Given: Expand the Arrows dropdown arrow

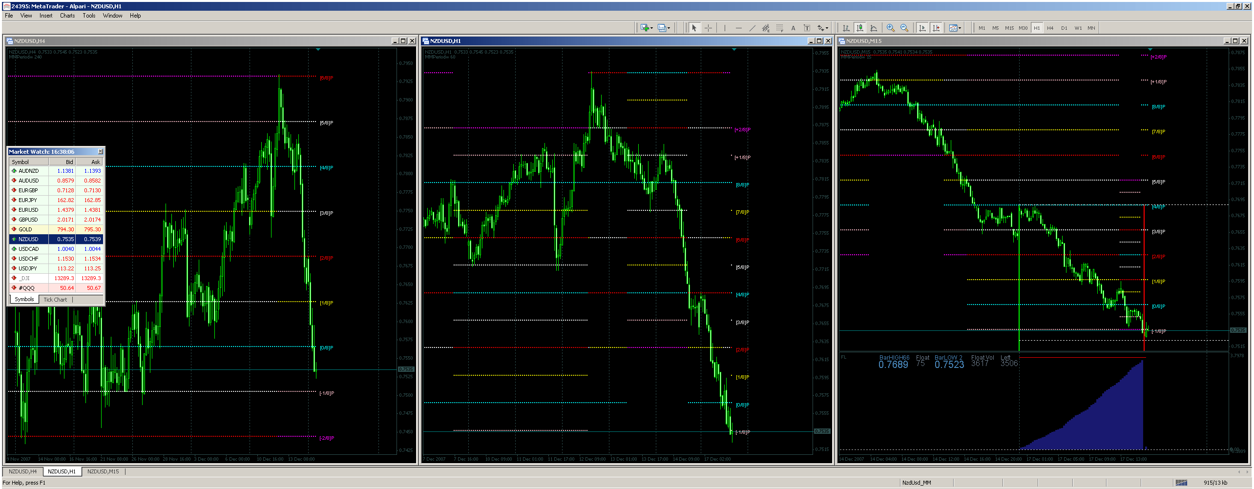Looking at the screenshot, I should pos(828,28).
